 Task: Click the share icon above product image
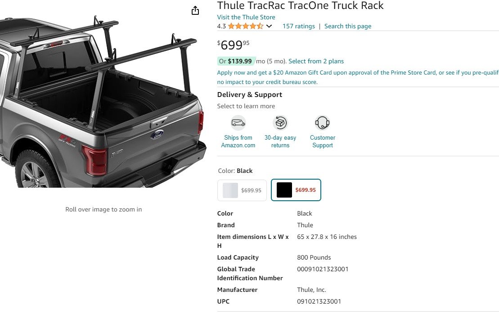[x=195, y=10]
